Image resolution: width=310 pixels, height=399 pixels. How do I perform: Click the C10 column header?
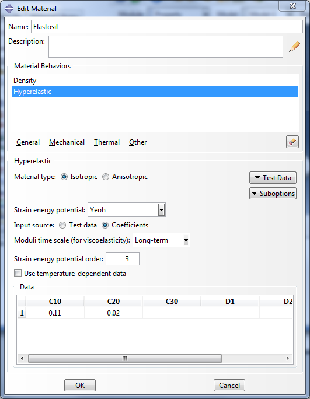pos(55,301)
